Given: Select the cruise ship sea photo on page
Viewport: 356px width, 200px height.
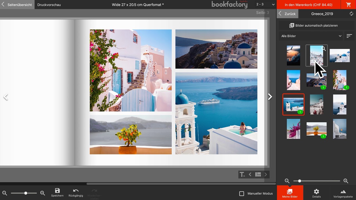Looking at the screenshot, I should point(216,113).
